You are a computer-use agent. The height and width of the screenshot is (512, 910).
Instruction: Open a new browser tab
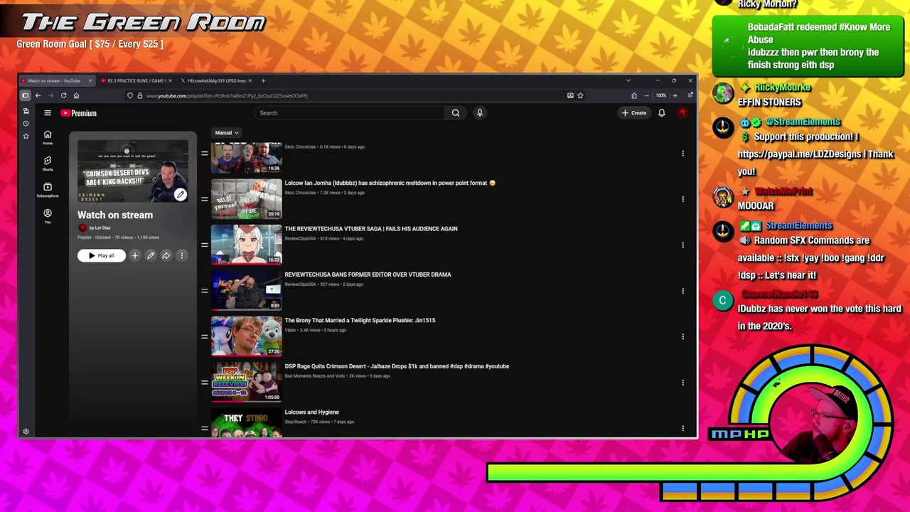click(263, 80)
